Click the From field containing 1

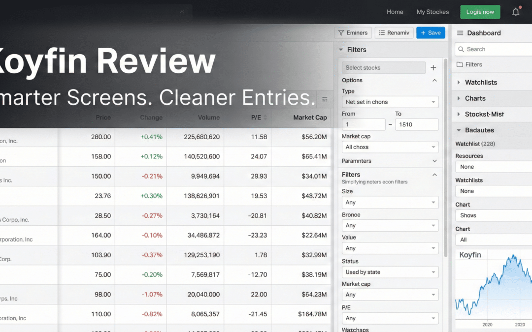coord(364,124)
